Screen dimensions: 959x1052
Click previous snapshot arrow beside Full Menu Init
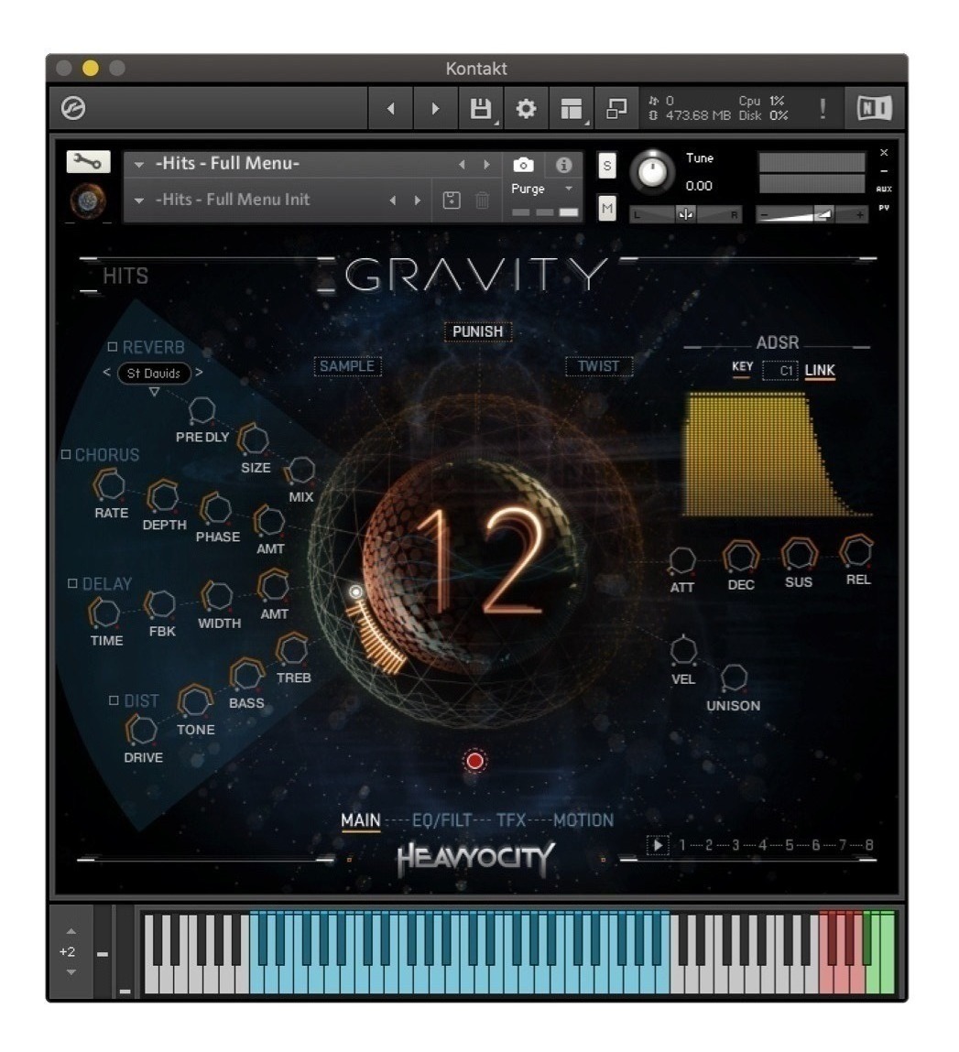coord(393,200)
